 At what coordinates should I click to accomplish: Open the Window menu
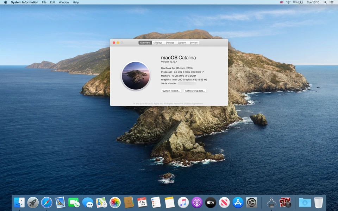(64, 2)
